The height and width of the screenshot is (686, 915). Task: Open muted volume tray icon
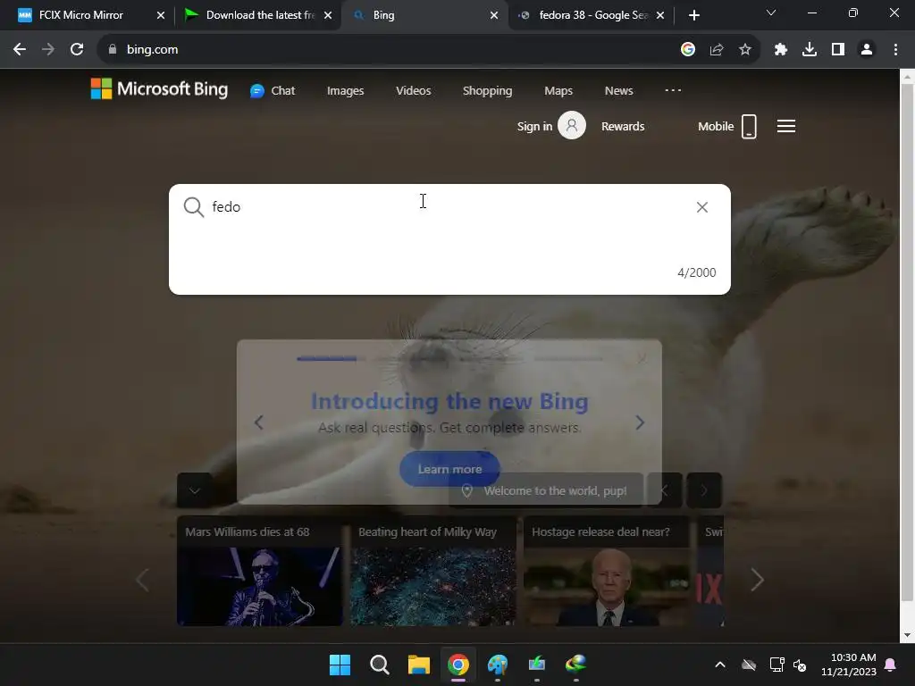800,665
